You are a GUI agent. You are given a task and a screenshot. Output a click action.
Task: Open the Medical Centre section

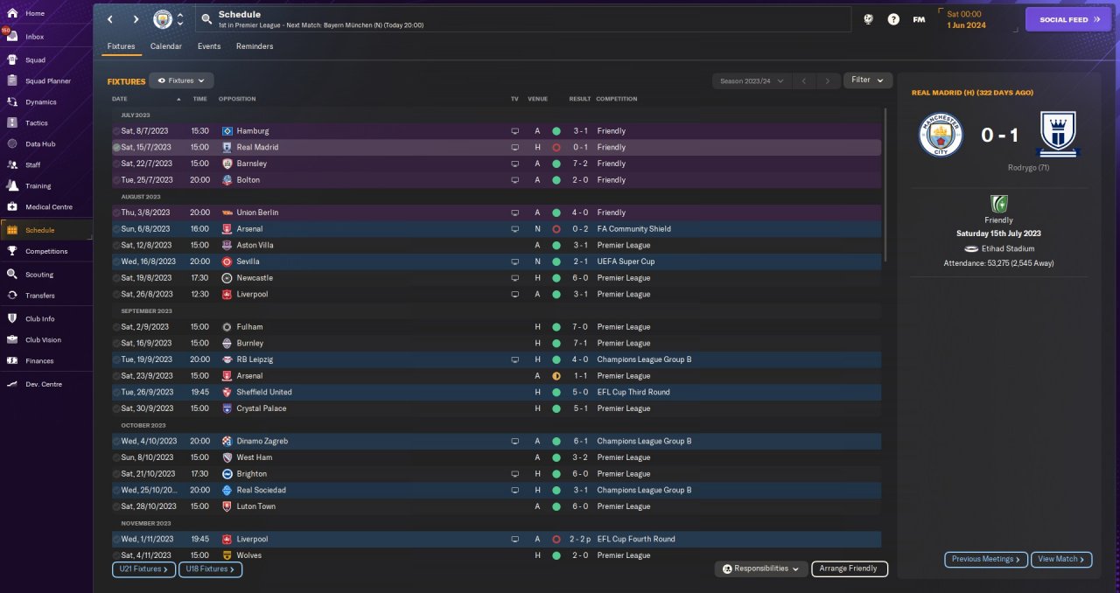tap(49, 207)
